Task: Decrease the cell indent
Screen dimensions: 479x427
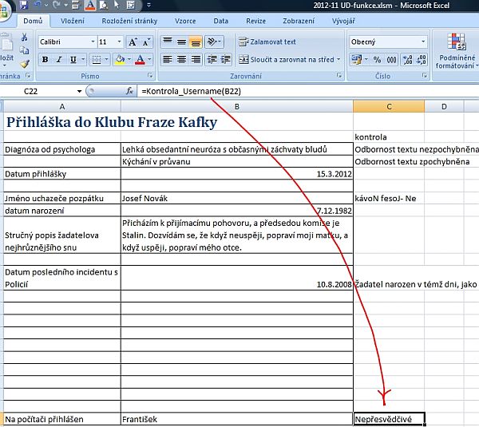Action: pyautogui.click(x=212, y=59)
